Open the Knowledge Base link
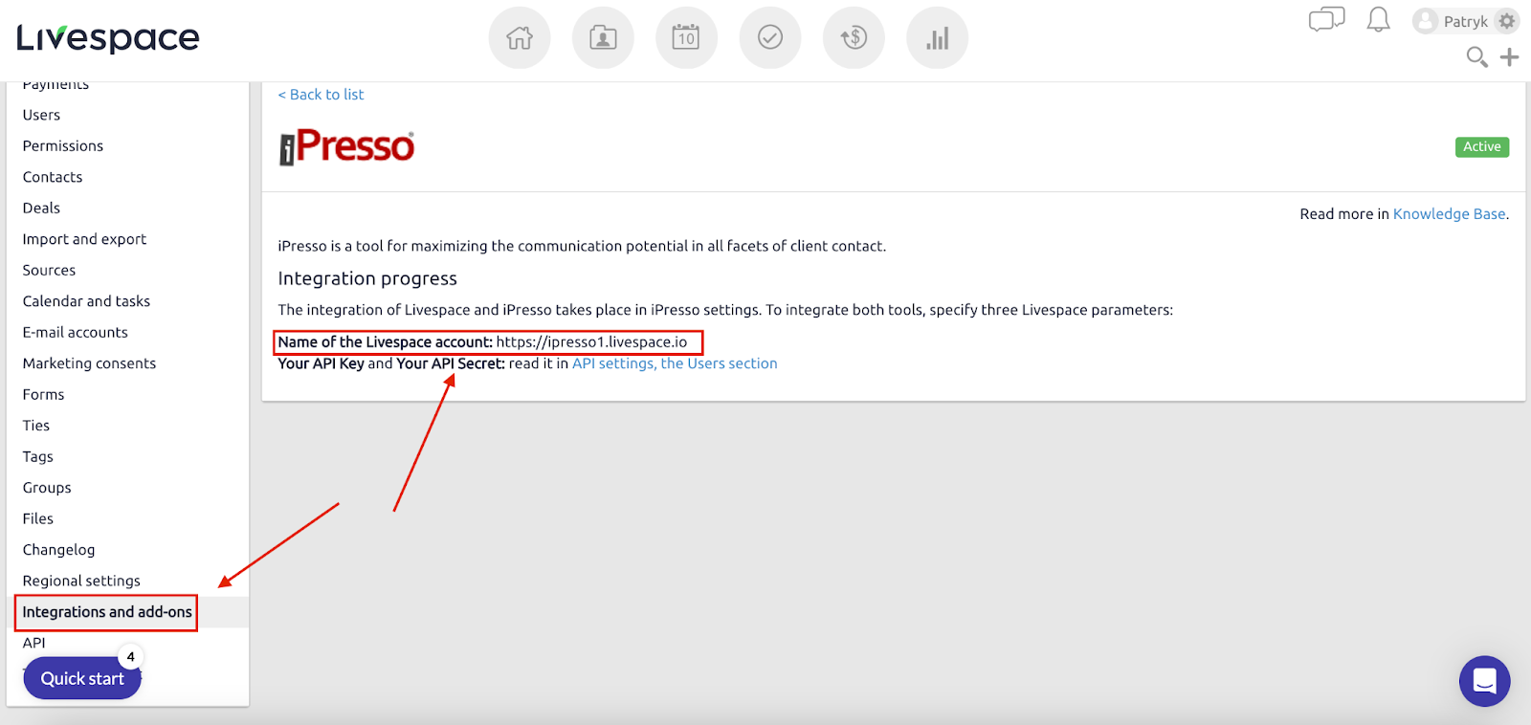The width and height of the screenshot is (1531, 725). 1449,214
